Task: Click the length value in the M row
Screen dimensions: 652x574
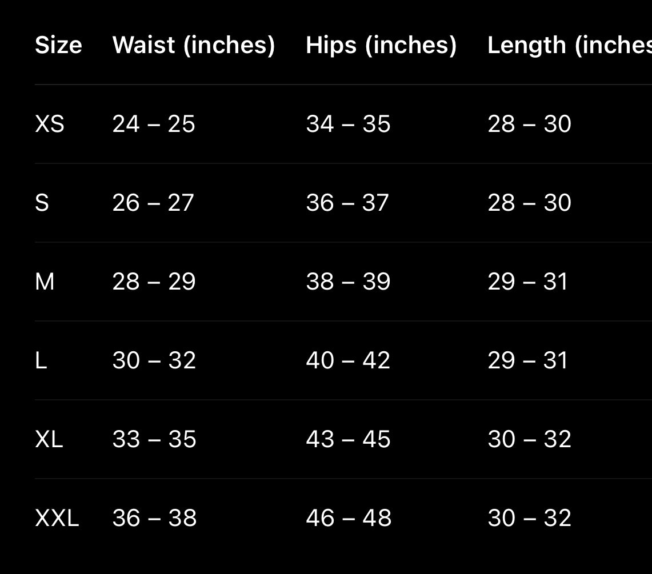Action: coord(527,282)
